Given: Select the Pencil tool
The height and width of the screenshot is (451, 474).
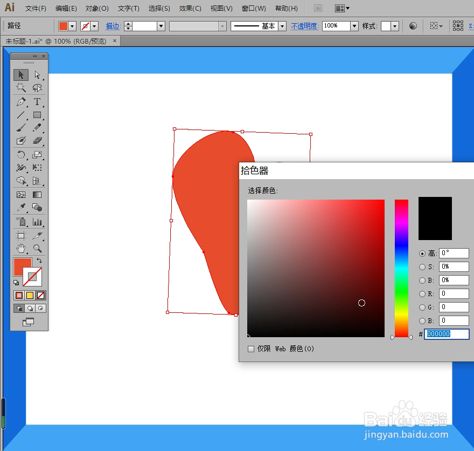Looking at the screenshot, I should tap(37, 128).
